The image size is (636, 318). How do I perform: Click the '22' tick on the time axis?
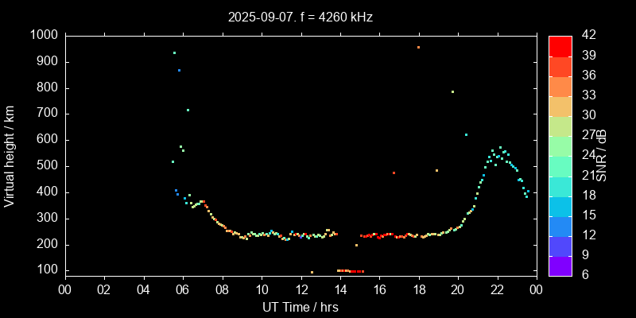pyautogui.click(x=498, y=289)
